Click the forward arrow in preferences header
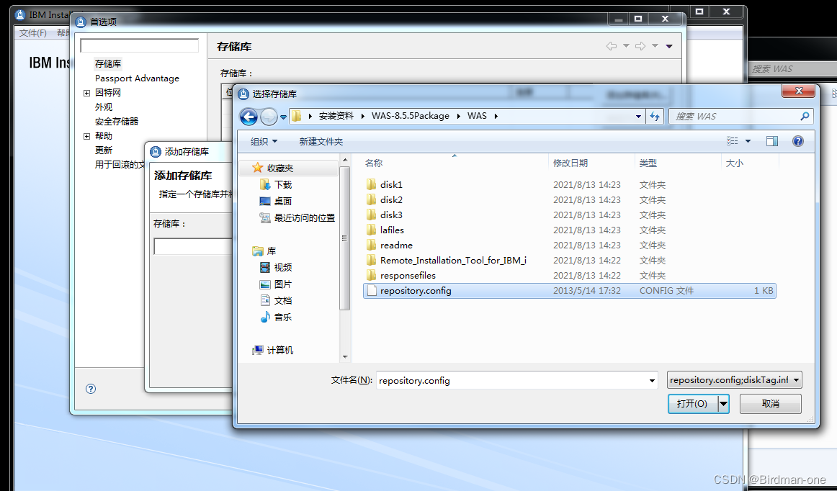 (640, 46)
